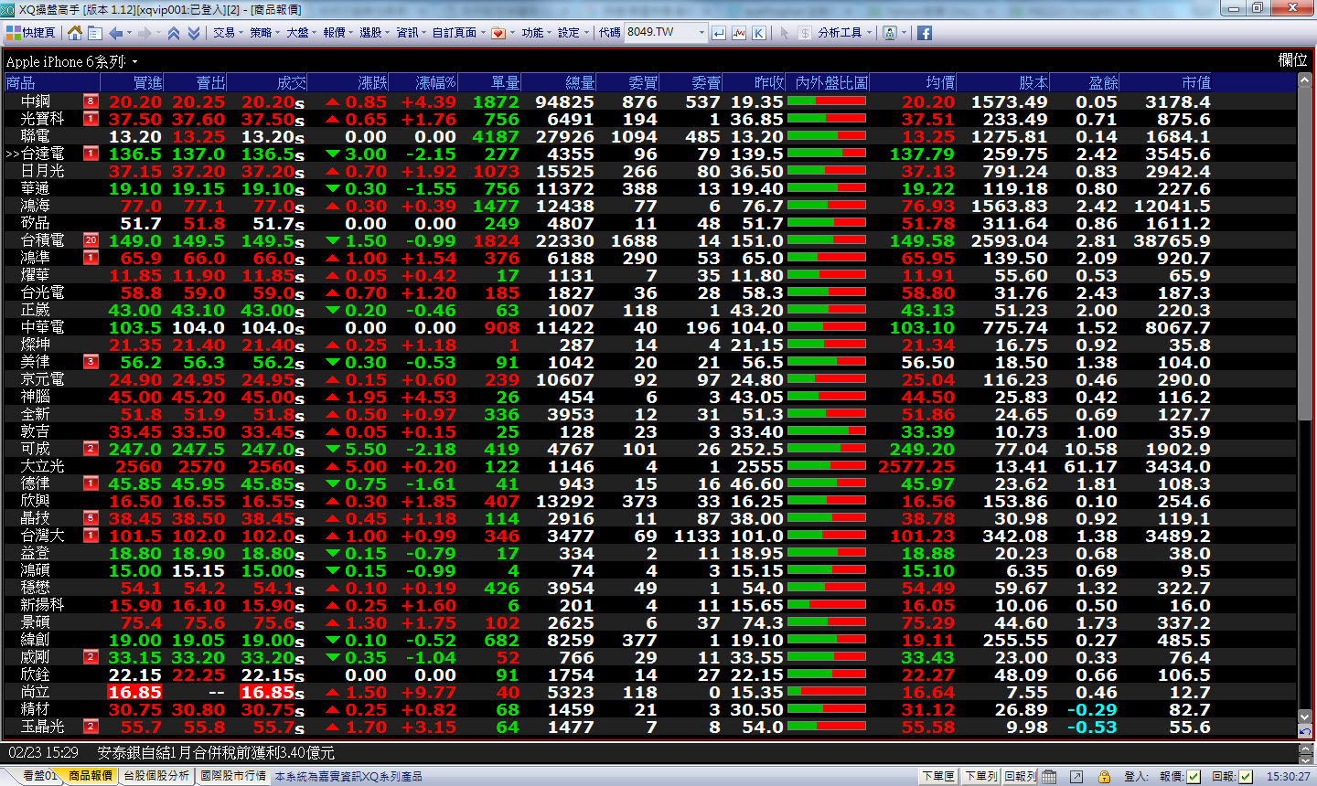
Task: Click the inner/outer ratio bar for 尚立
Action: (x=827, y=692)
